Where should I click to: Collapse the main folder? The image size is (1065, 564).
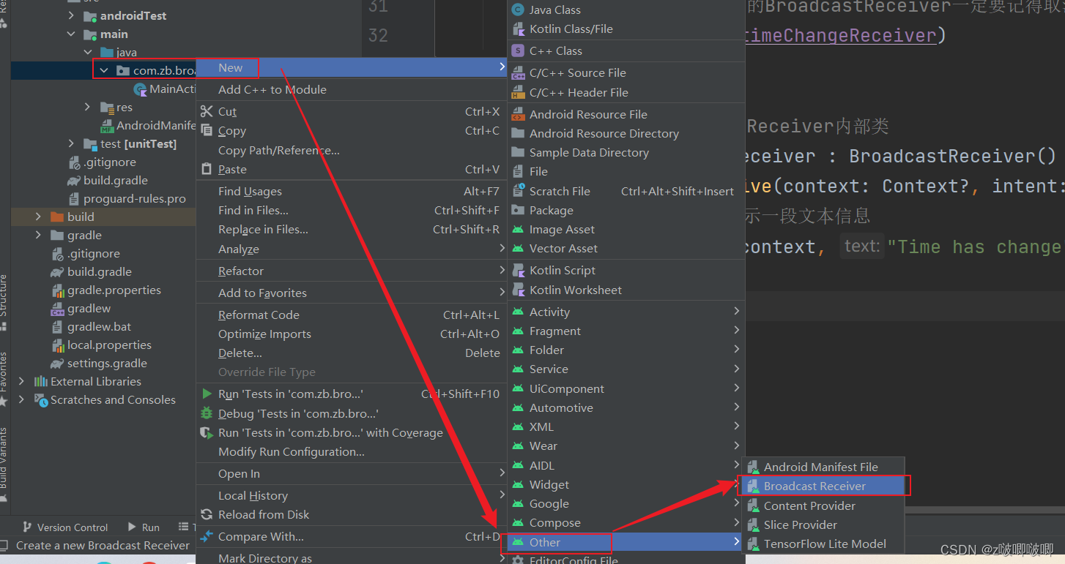click(x=71, y=34)
